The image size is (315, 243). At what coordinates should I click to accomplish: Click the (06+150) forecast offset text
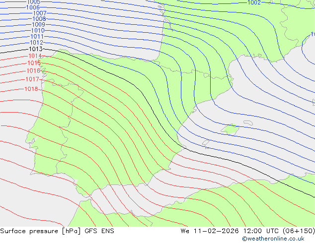click(x=299, y=231)
